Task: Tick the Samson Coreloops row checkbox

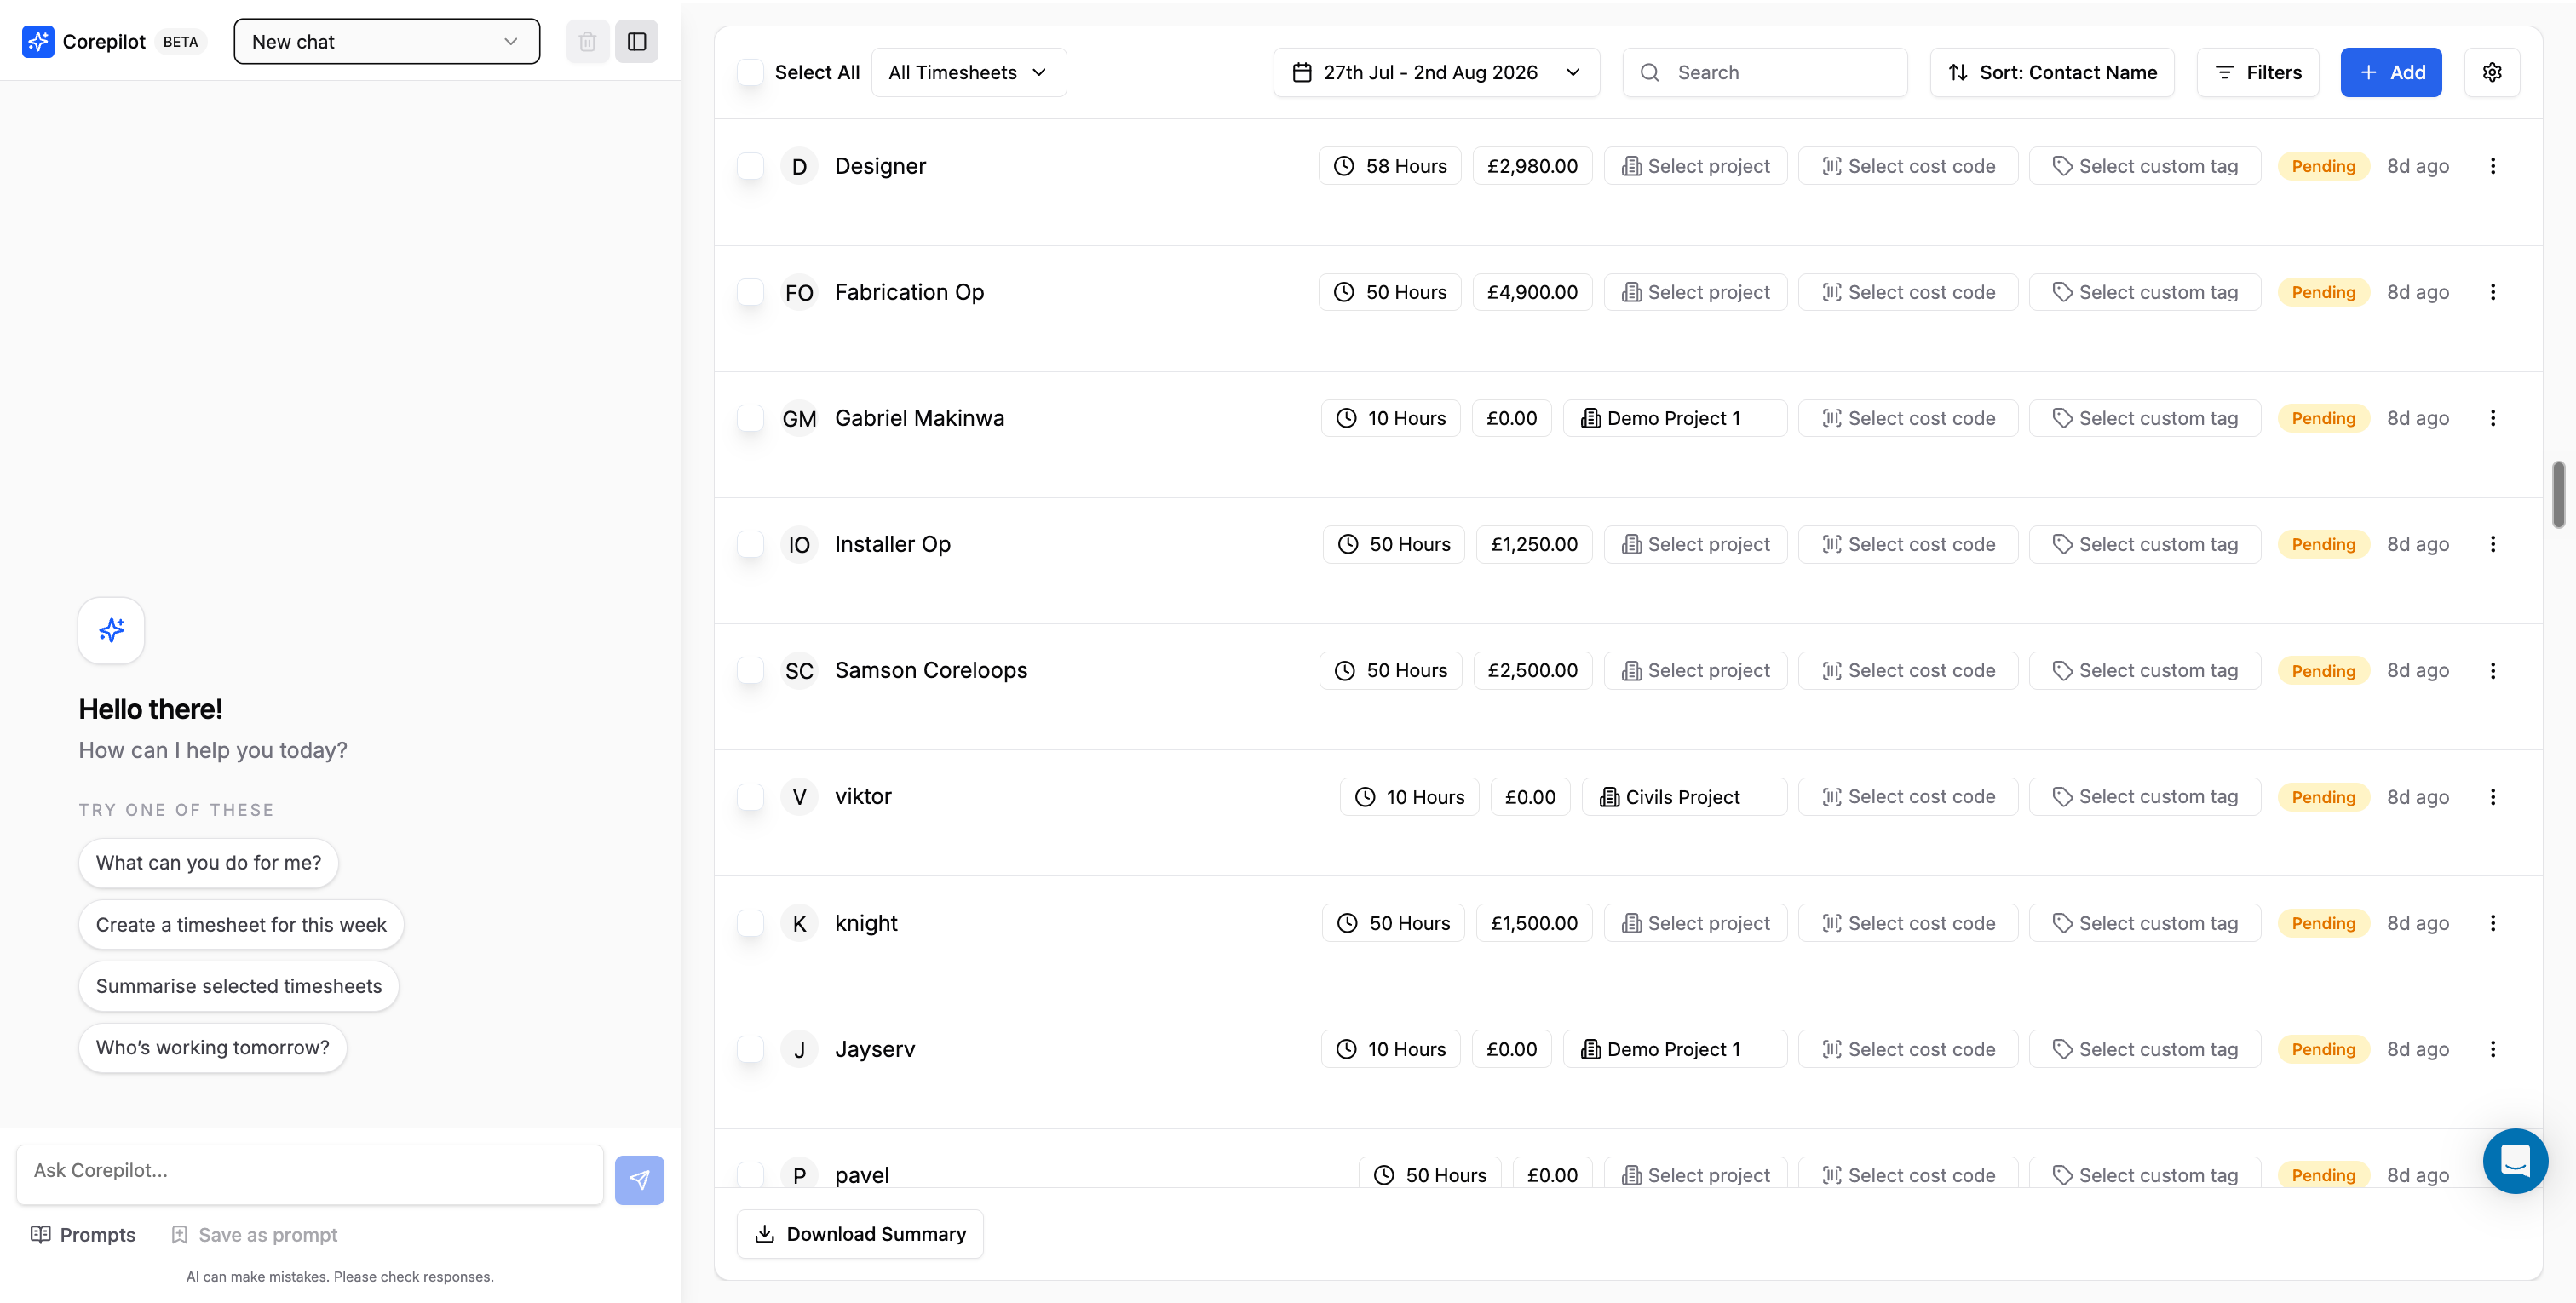Action: click(x=750, y=670)
